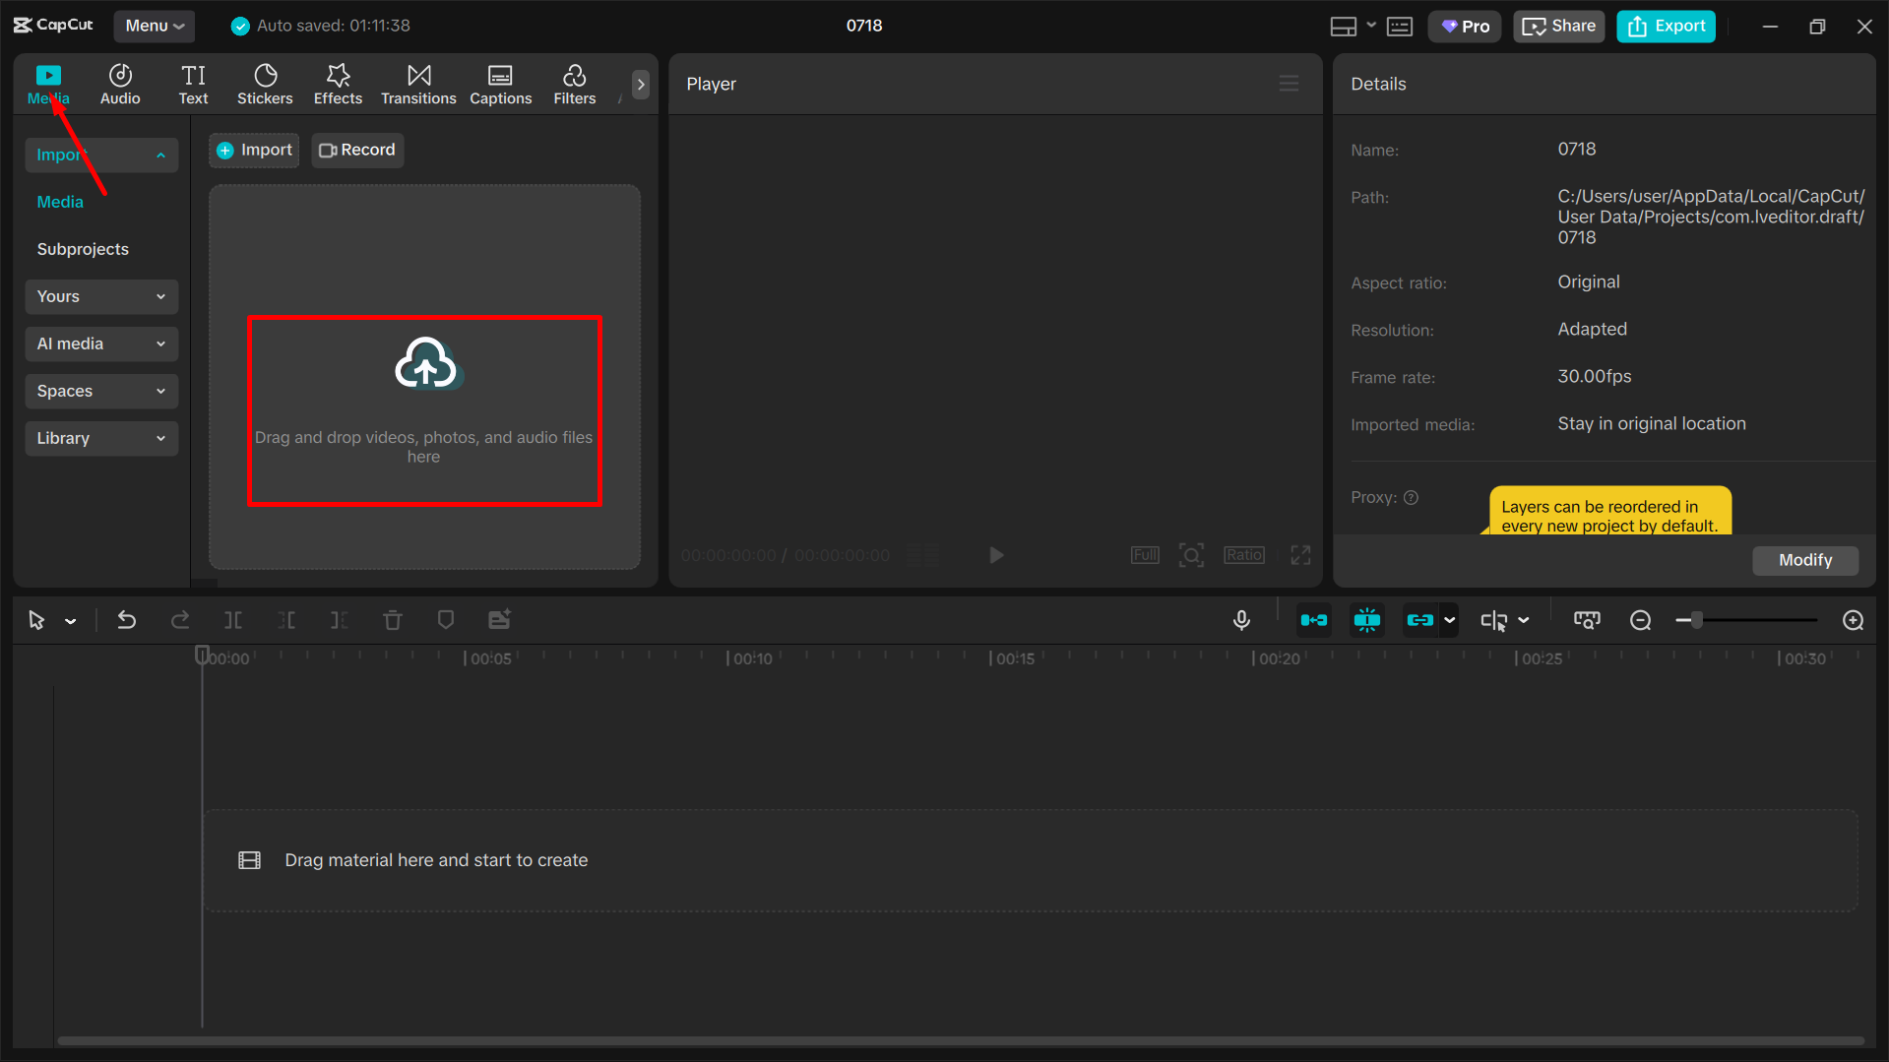Open the Menu dropdown
The image size is (1889, 1062).
pos(154,26)
